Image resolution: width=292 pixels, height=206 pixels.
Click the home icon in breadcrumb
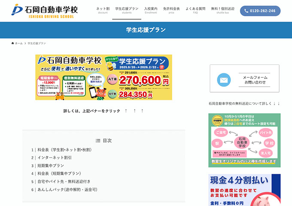click(12, 43)
